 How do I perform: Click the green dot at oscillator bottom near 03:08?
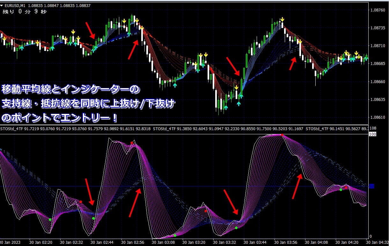pos(175,235)
